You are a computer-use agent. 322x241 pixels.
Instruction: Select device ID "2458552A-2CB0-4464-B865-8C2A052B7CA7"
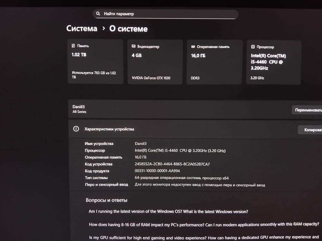coord(172,164)
